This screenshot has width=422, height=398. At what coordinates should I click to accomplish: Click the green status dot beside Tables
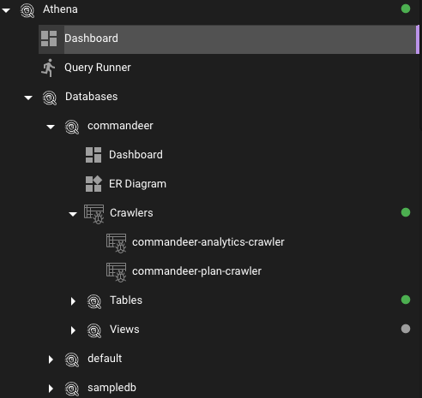pos(406,300)
